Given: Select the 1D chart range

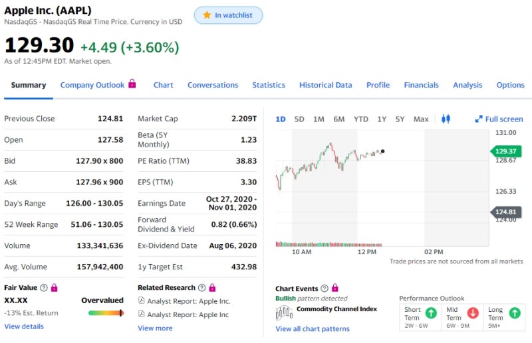Looking at the screenshot, I should pyautogui.click(x=280, y=119).
